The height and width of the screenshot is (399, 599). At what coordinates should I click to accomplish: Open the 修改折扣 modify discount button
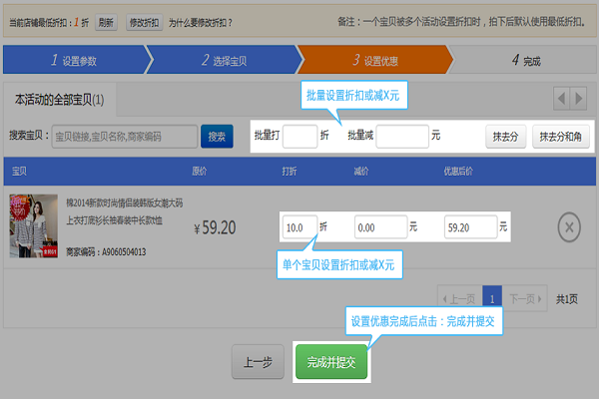(144, 23)
